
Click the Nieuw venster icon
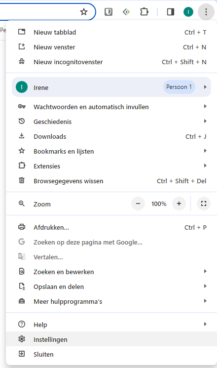tap(22, 46)
